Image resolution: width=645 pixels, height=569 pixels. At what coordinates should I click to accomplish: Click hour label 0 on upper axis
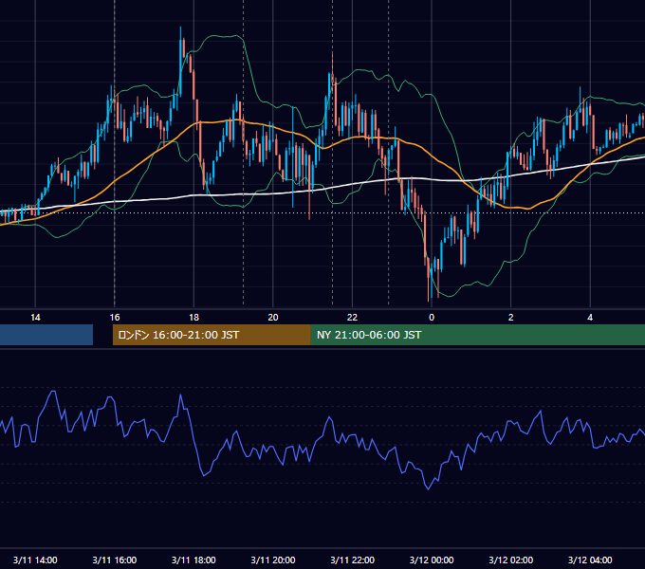[432, 318]
